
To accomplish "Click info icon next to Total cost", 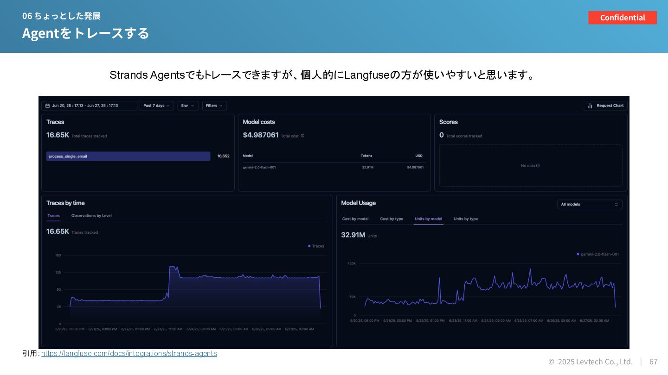I will 302,136.
